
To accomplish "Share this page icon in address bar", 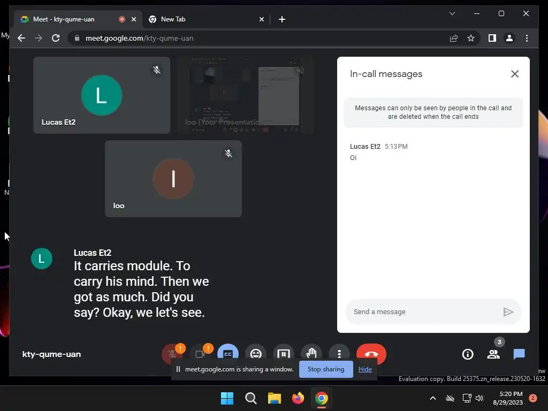I will tap(454, 38).
